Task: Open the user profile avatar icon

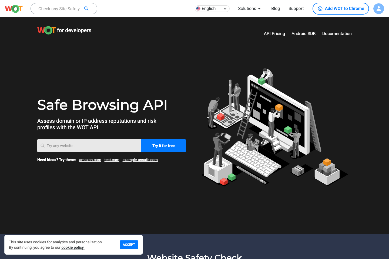Action: click(x=378, y=8)
